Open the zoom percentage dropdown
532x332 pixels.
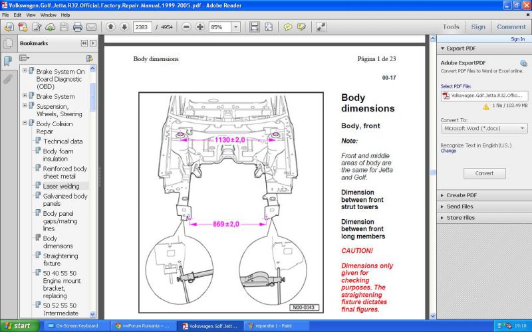click(x=235, y=27)
